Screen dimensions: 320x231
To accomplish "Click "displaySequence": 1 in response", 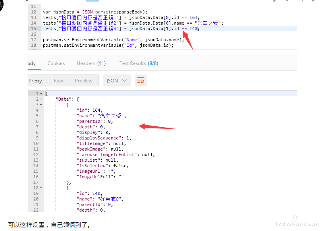I will pos(104,138).
